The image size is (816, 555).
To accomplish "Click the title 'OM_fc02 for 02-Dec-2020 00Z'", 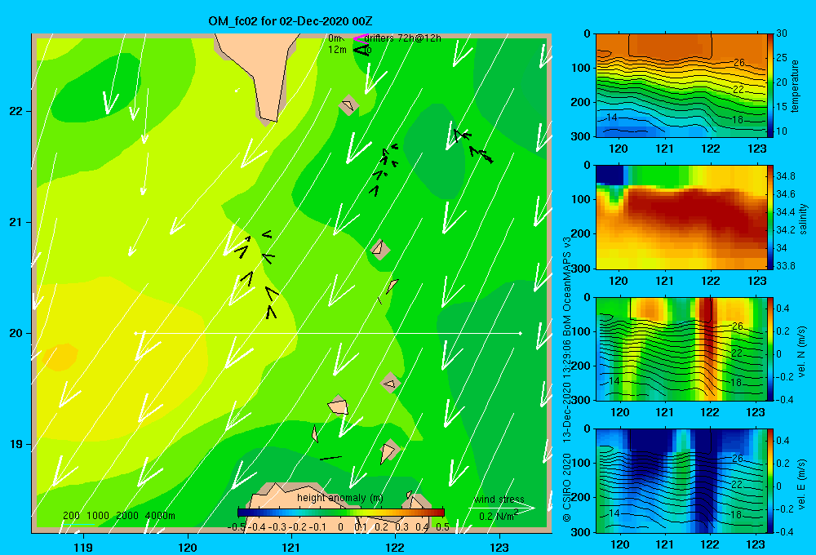I will (x=290, y=21).
